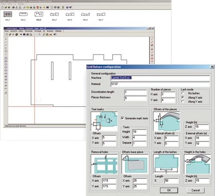Click the context help arrow icon in drawing toolbar

point(55,34)
